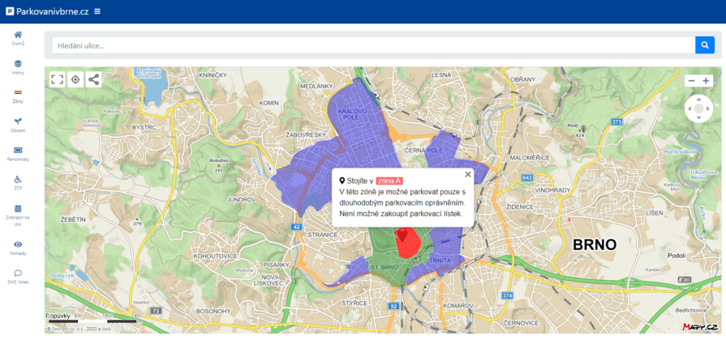Share the map via share icon
The width and height of the screenshot is (726, 340).
click(93, 79)
